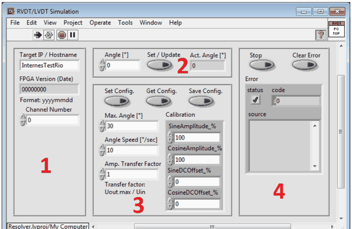Click the Resolver.lvproj/My Computer status label
352x229 pixels.
tap(48, 226)
